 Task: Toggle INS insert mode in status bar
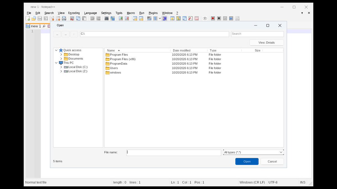pos(302,182)
